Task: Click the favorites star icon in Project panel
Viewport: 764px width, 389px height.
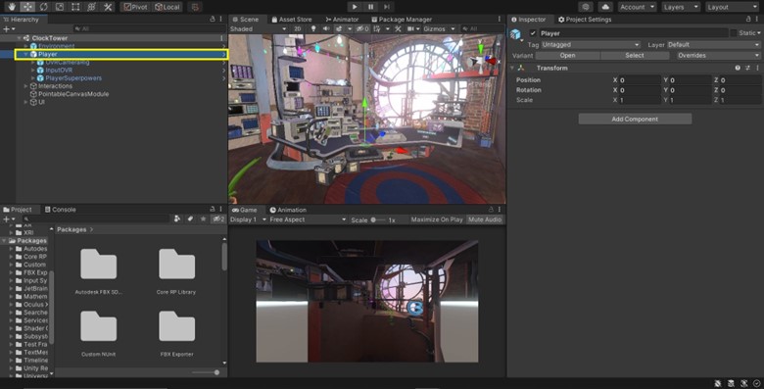Action: [203, 219]
